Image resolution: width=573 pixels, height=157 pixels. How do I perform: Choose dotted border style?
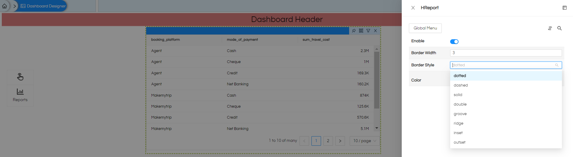pyautogui.click(x=506, y=76)
